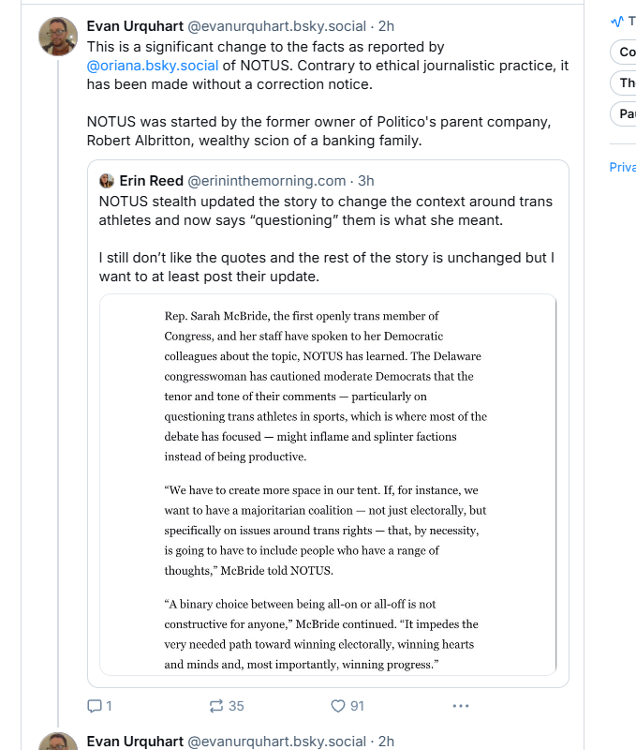Click the trending icon in right sidebar
Screen dimensions: 636x750
(x=616, y=21)
